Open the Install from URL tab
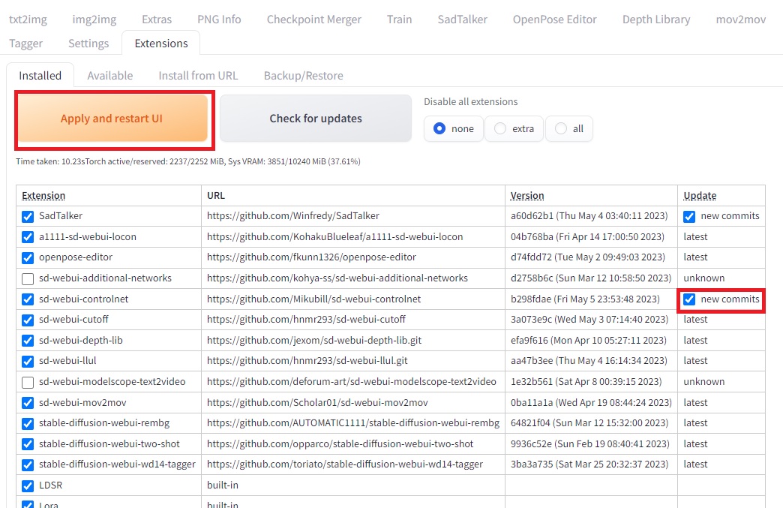 pos(198,75)
